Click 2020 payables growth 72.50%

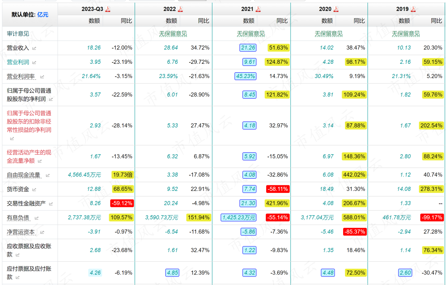[x=355, y=273]
